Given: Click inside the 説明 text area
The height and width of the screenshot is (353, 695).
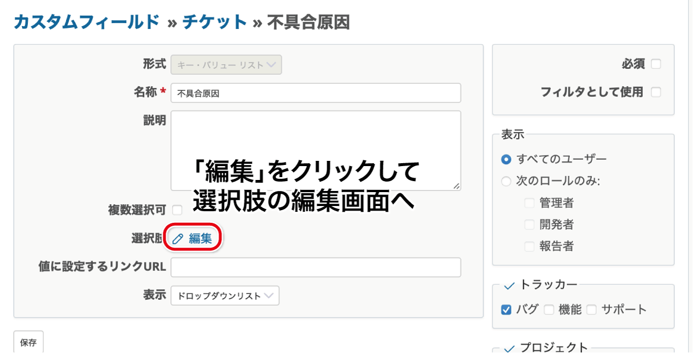Looking at the screenshot, I should (316, 150).
